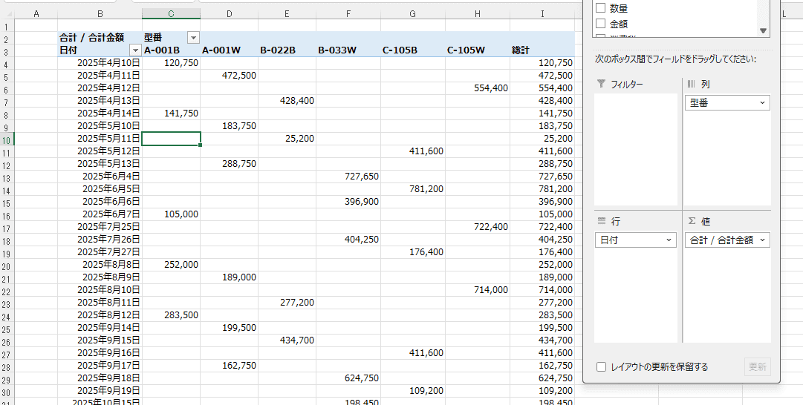Toggle レイアウトの更新を保留する checkbox
The image size is (803, 405).
pos(601,366)
